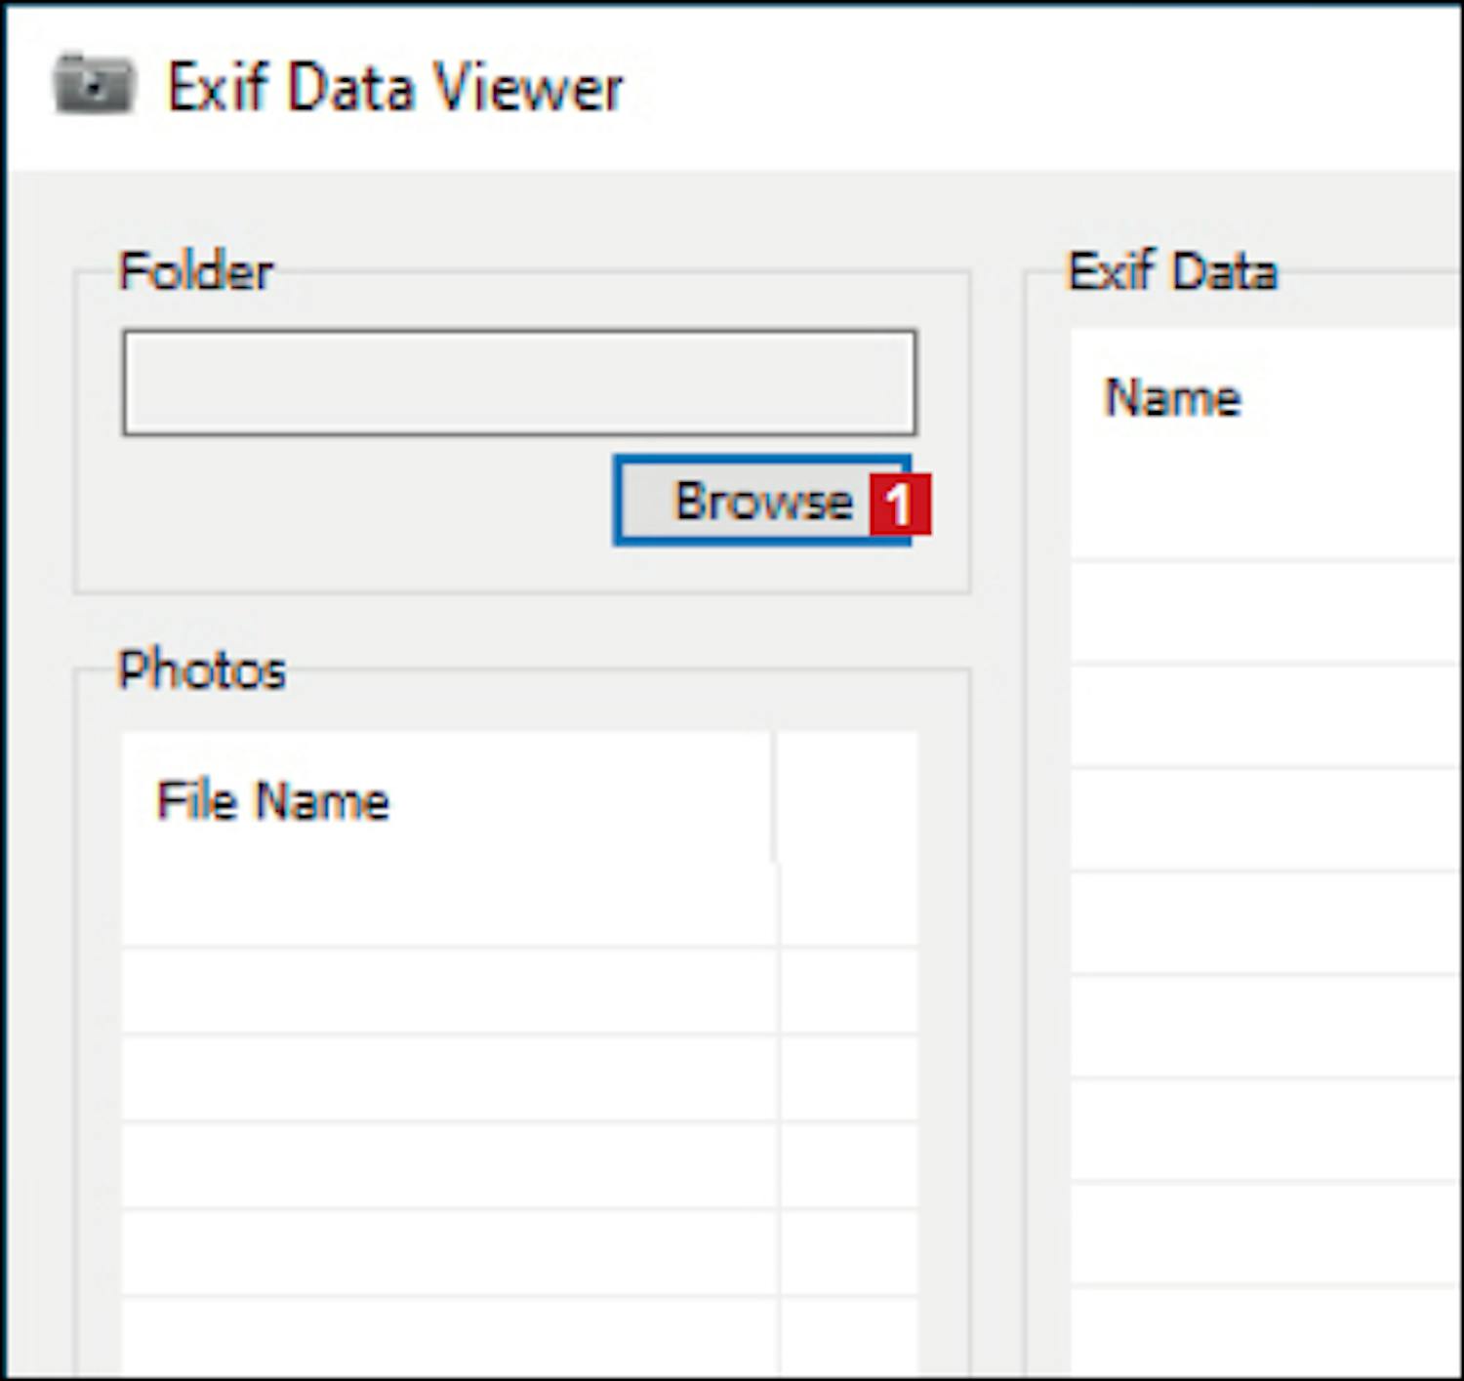This screenshot has height=1381, width=1464.
Task: Sort by the File Name column header
Action: [273, 800]
